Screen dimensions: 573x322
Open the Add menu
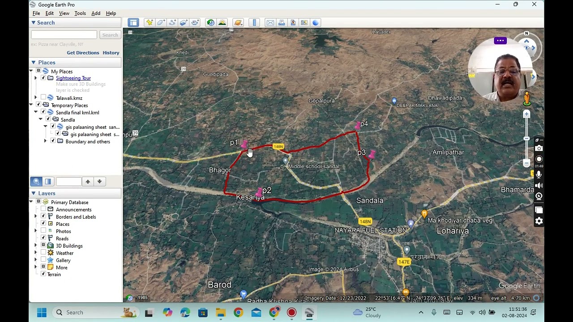(96, 13)
